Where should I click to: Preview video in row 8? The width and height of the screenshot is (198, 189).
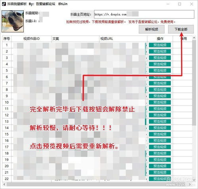(160, 90)
